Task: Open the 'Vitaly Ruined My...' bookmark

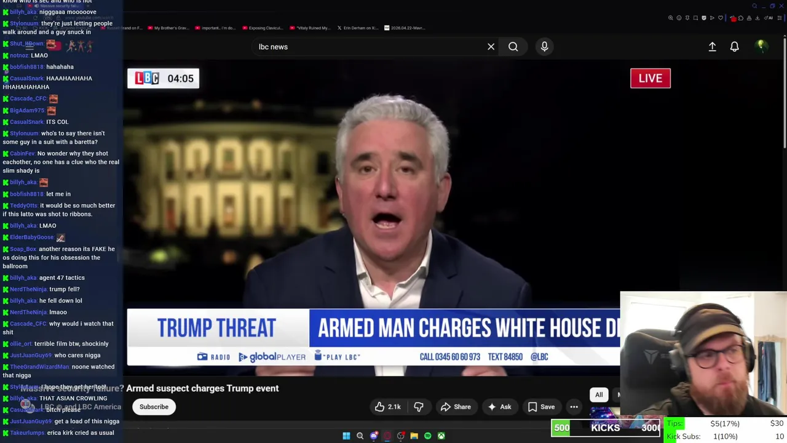Action: point(310,28)
